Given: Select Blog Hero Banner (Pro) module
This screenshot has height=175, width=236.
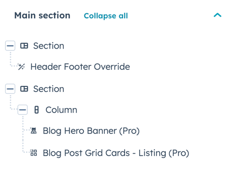Looking at the screenshot, I should coord(91,131).
